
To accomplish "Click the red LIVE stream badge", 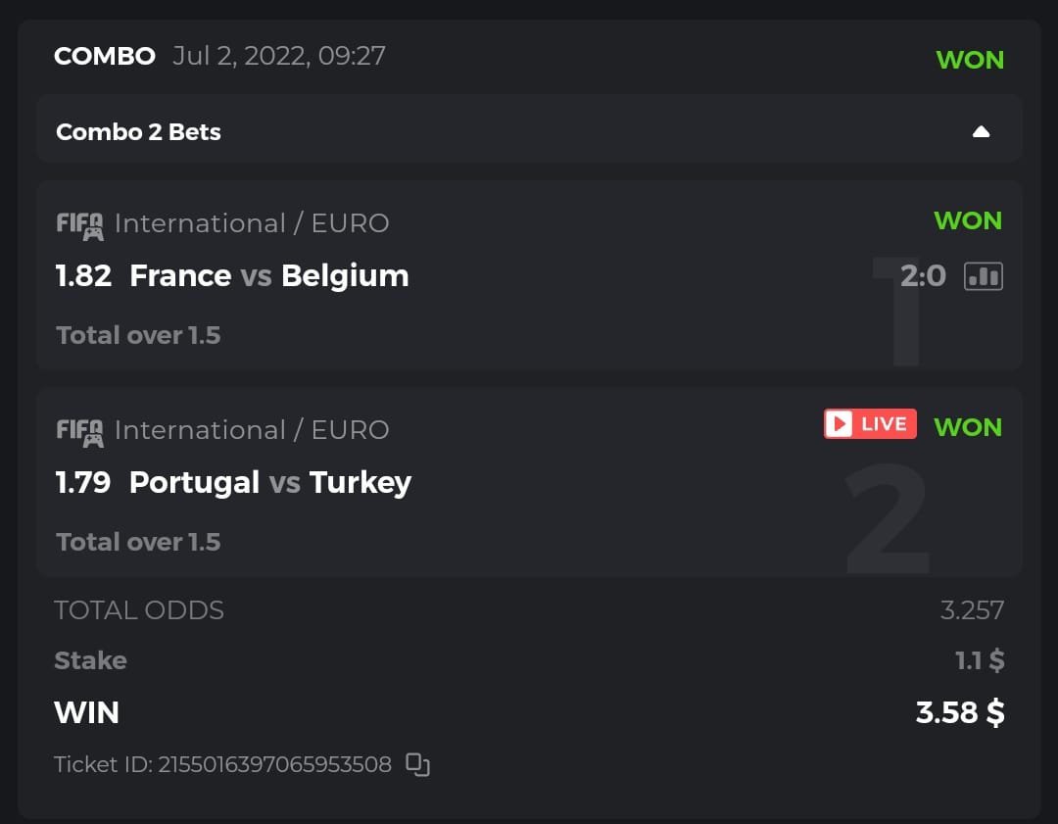I will tap(870, 423).
